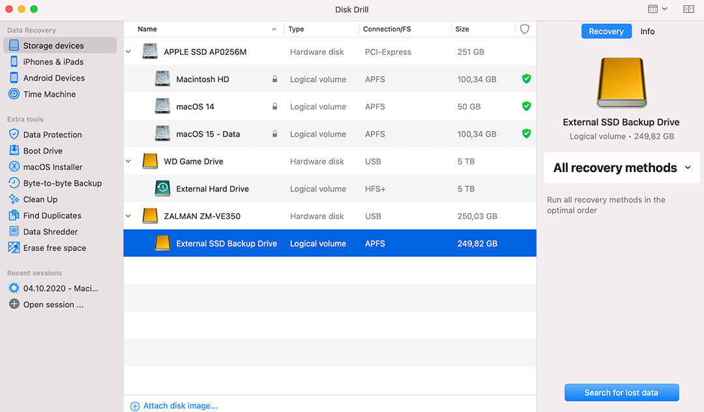The image size is (704, 412).
Task: Select the Erase free space tool
Action: point(55,248)
